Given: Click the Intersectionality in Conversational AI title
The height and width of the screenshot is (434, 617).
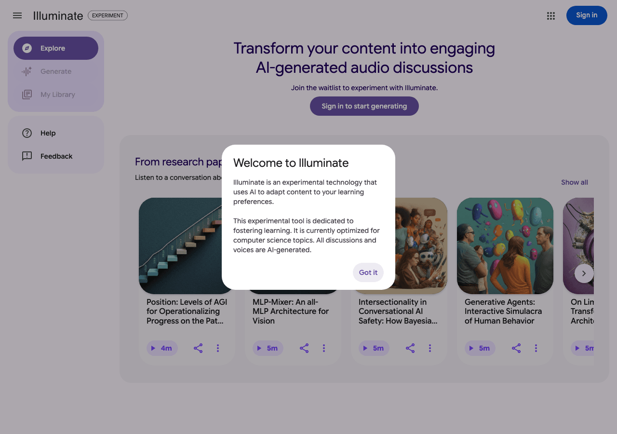Looking at the screenshot, I should [x=398, y=312].
